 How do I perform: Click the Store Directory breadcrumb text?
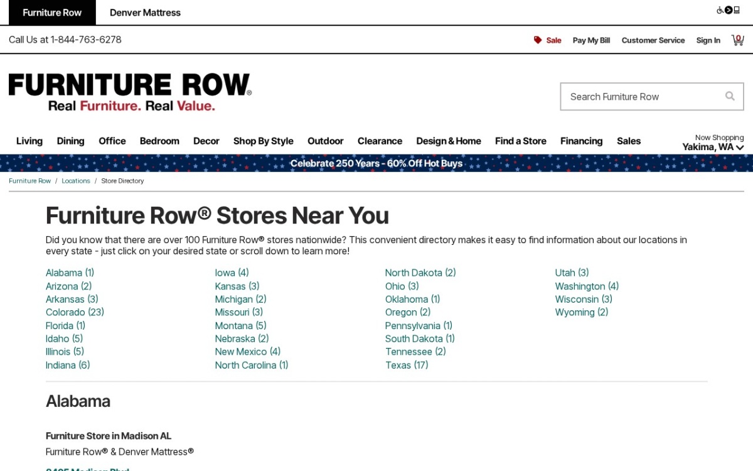pos(122,181)
